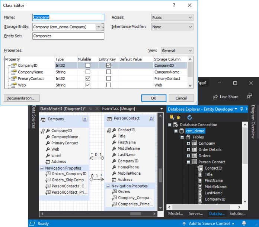Image resolution: width=259 pixels, height=227 pixels.
Task: Toggle Nullable checkbox for CompanyName
Action: [88, 72]
